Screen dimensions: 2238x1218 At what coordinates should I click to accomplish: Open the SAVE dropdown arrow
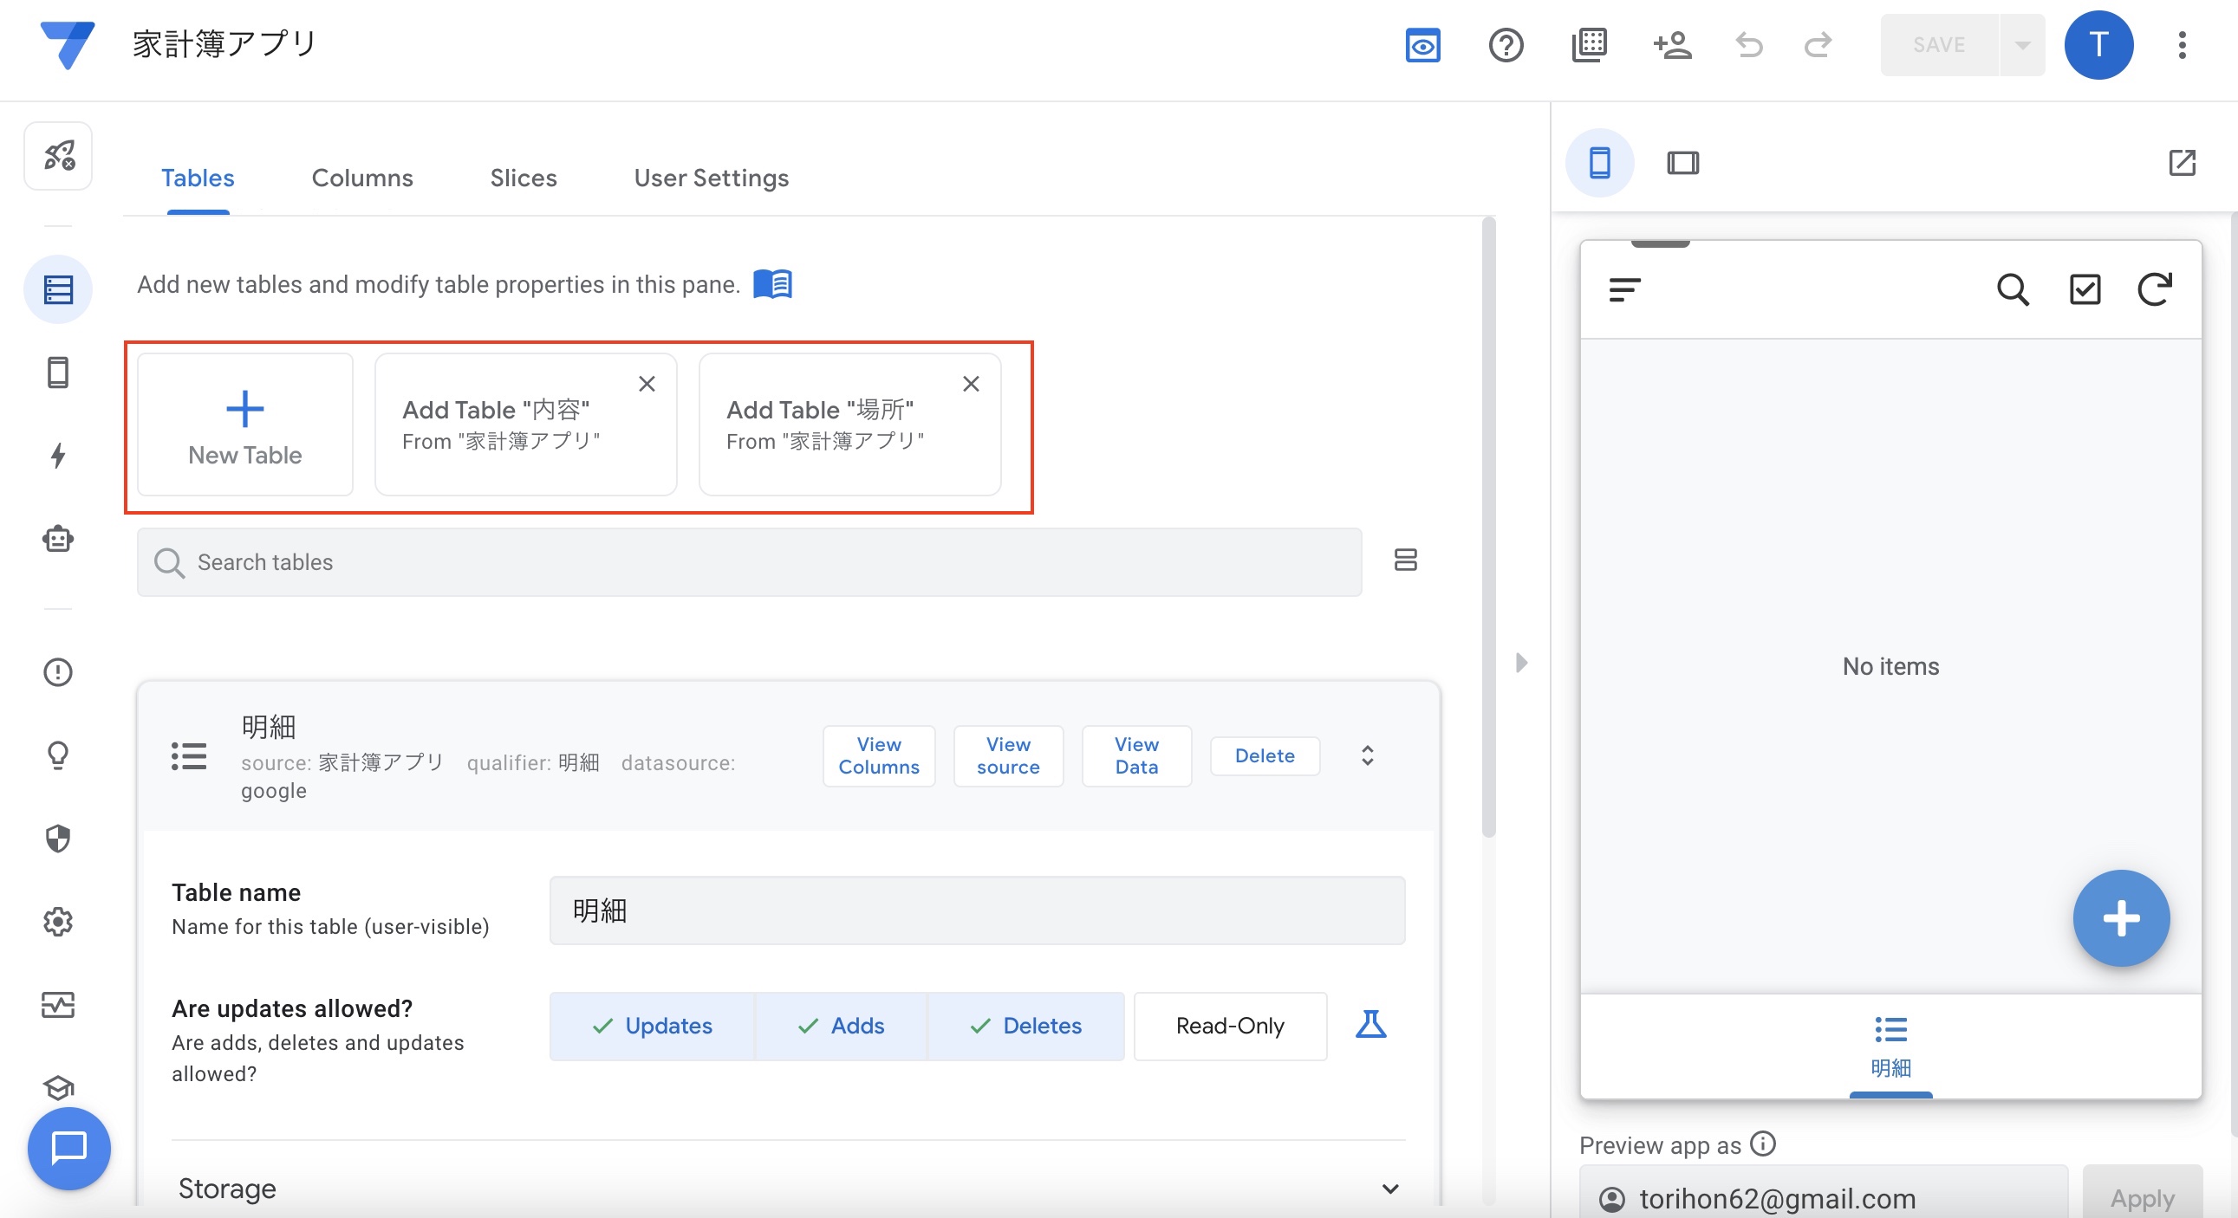pyautogui.click(x=2021, y=45)
